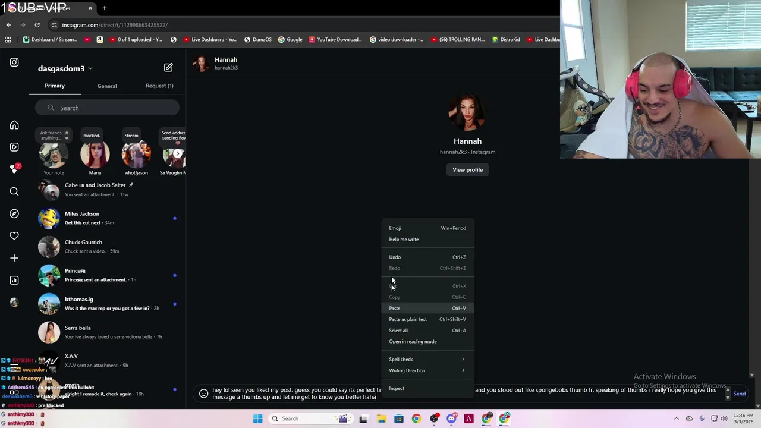Choose Open in reading mode

coord(427,341)
